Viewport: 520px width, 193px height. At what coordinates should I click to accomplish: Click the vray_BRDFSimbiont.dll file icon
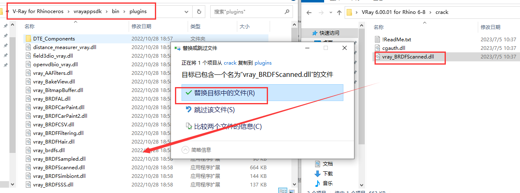pyautogui.click(x=28, y=176)
